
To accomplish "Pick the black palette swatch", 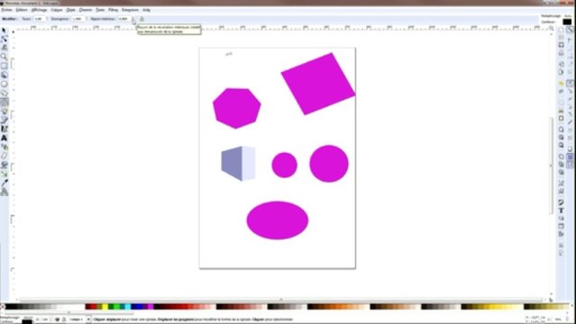I will 9,307.
